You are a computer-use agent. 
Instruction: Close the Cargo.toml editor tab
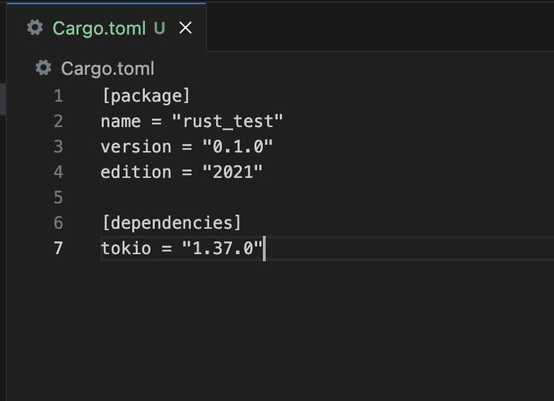coord(185,28)
